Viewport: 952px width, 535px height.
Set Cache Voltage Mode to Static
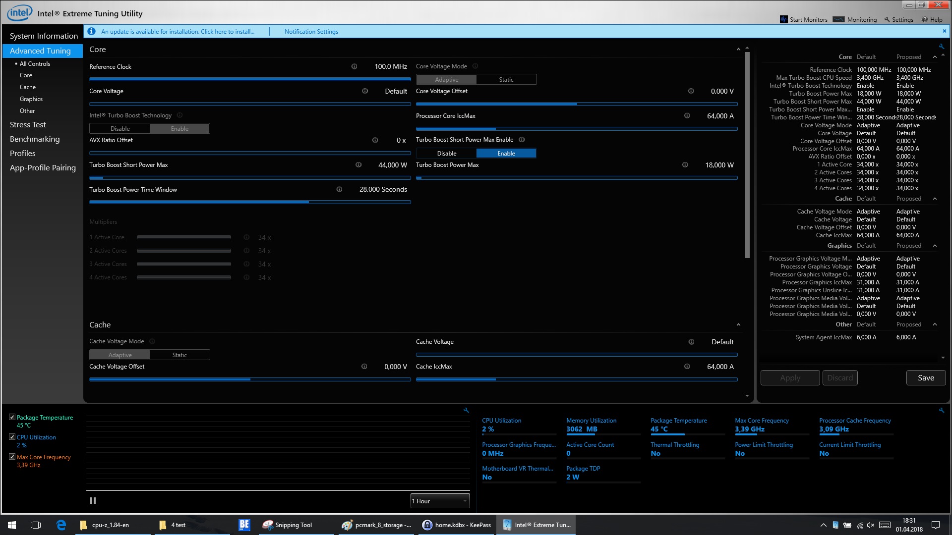click(179, 355)
